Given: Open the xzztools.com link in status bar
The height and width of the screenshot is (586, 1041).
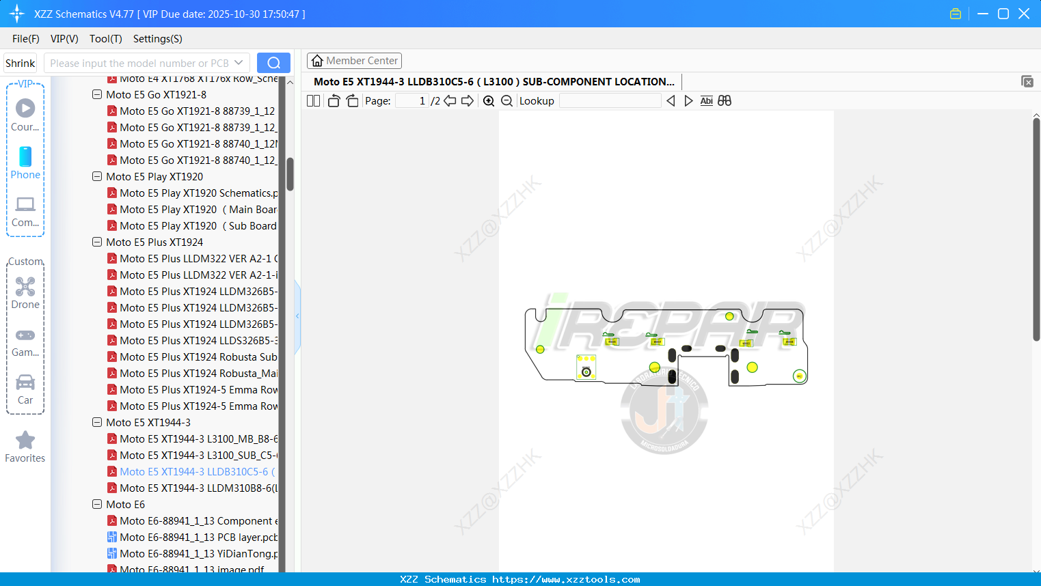Looking at the screenshot, I should pos(566,579).
